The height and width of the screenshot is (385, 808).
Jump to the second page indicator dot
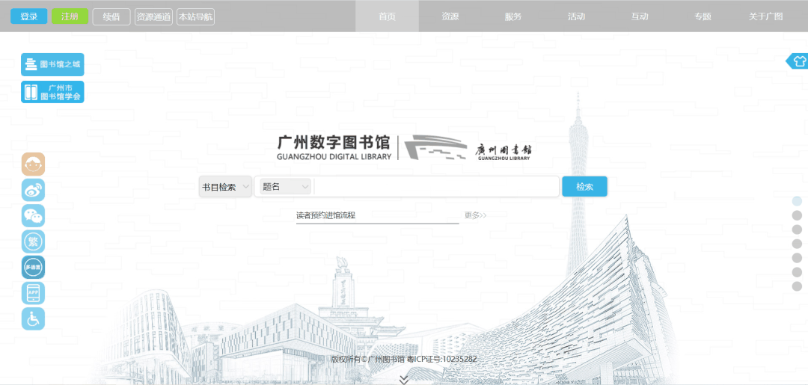[x=797, y=215]
